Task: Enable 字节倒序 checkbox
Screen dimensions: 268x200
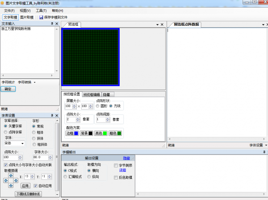Action: (x=116, y=165)
